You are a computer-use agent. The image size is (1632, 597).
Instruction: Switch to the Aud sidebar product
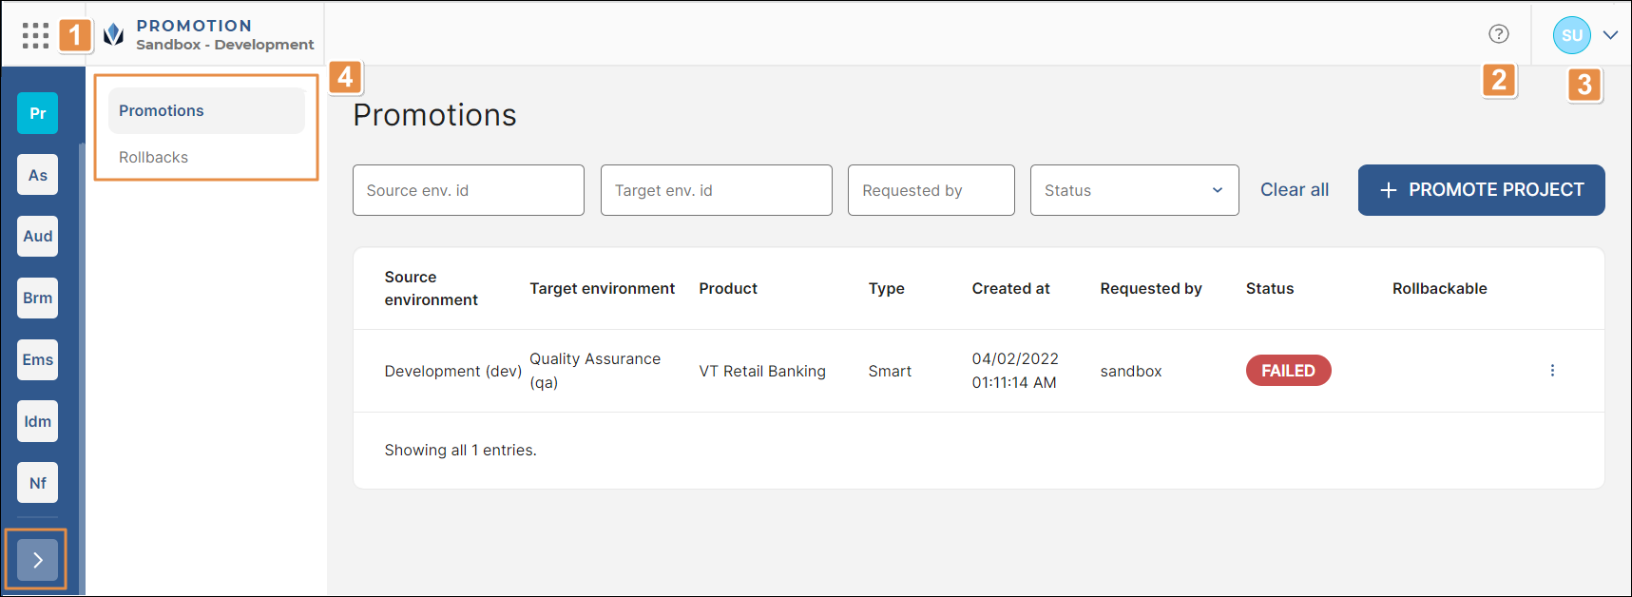[37, 237]
